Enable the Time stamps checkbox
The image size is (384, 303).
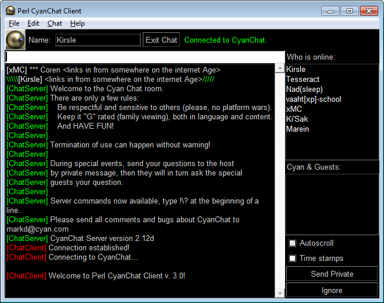293,258
